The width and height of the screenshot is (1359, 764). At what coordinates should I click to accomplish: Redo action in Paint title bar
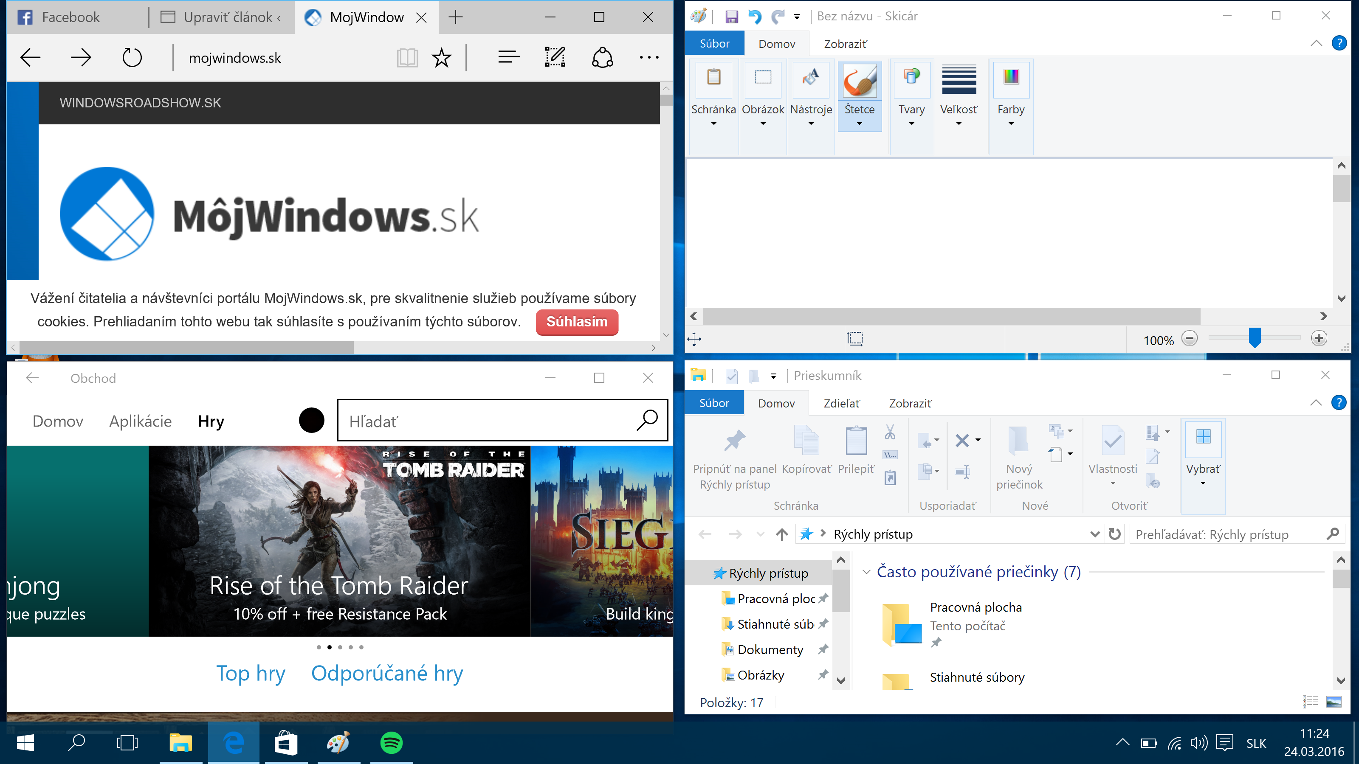point(778,17)
